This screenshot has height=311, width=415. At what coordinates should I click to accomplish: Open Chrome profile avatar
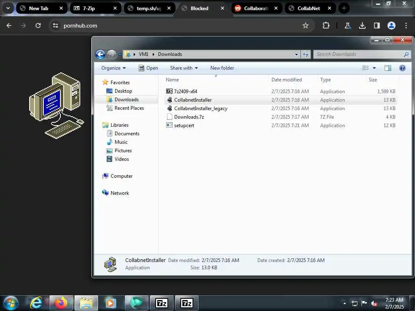coord(391,26)
